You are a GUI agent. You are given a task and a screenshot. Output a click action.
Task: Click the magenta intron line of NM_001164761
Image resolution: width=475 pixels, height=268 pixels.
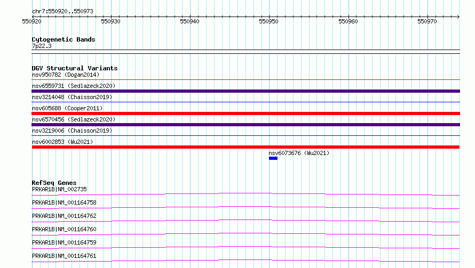point(246,260)
